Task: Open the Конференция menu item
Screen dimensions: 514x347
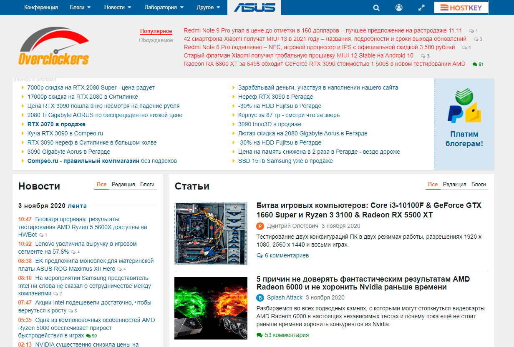Action: point(41,7)
